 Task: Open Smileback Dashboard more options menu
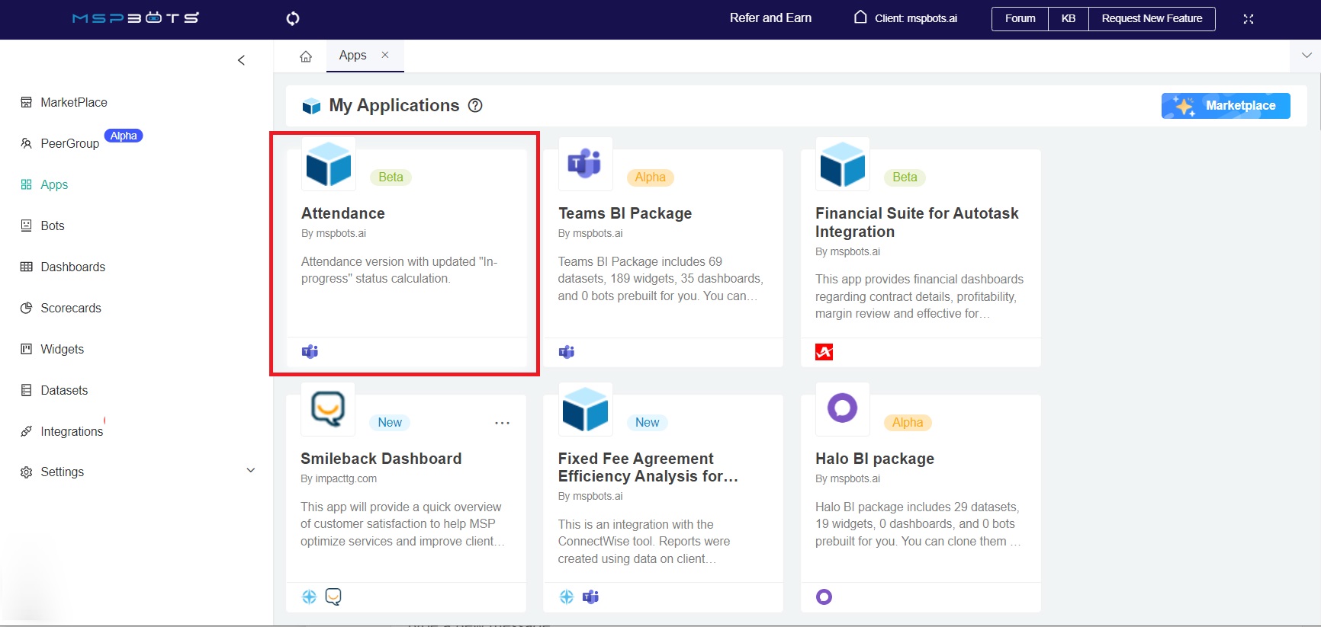[502, 423]
